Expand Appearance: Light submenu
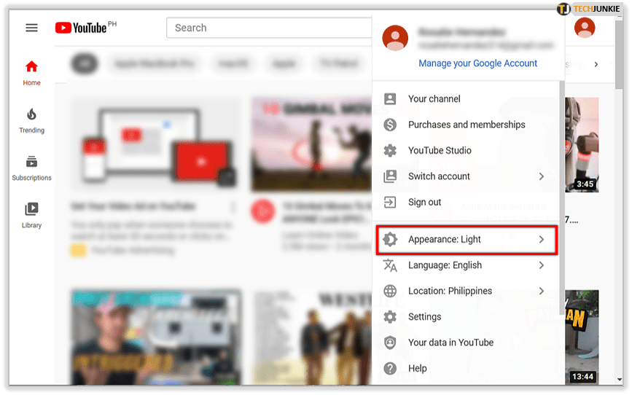Screen dimensions: 632x395 tap(467, 240)
